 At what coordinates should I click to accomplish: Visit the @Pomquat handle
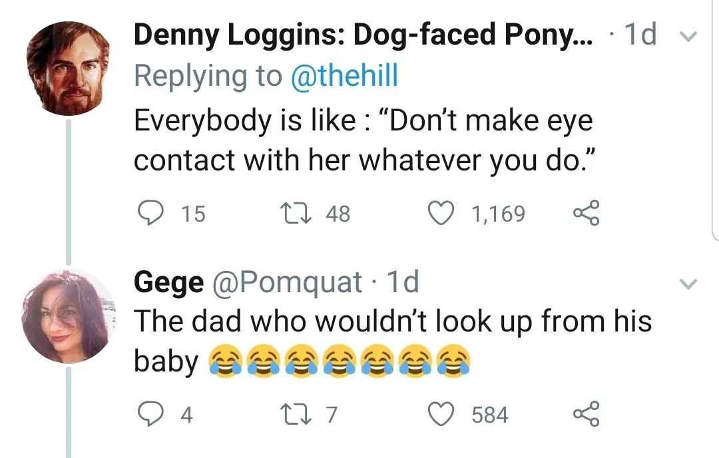[x=287, y=283]
